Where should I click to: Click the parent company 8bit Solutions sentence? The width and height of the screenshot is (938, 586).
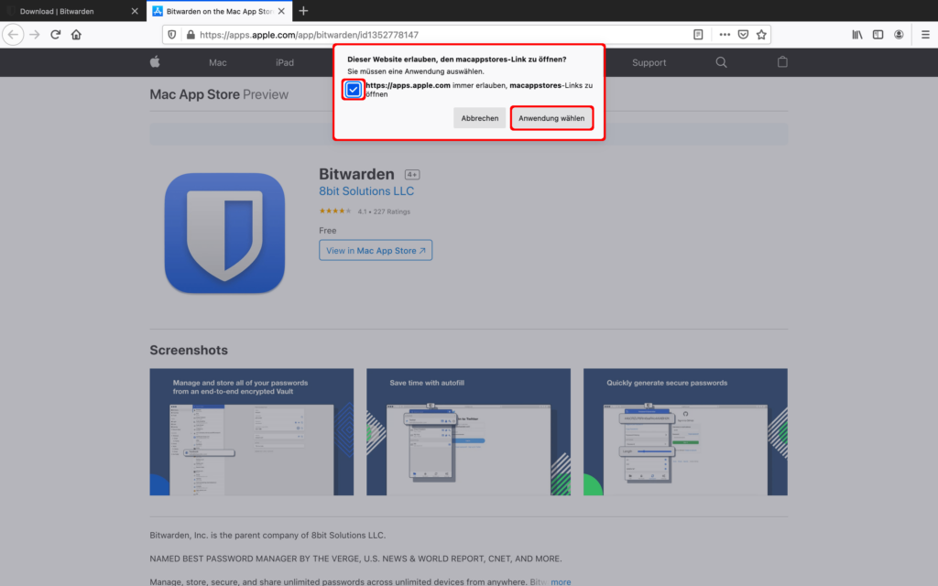(x=267, y=535)
